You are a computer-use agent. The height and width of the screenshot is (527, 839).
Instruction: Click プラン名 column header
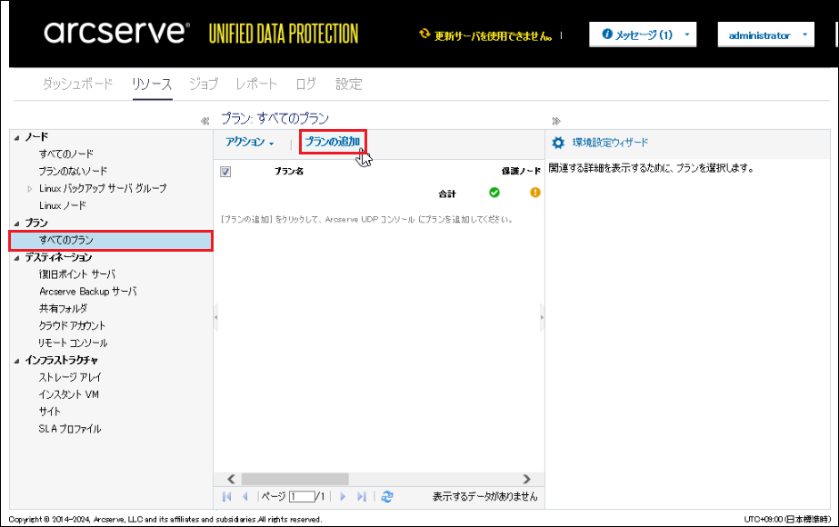pyautogui.click(x=289, y=171)
